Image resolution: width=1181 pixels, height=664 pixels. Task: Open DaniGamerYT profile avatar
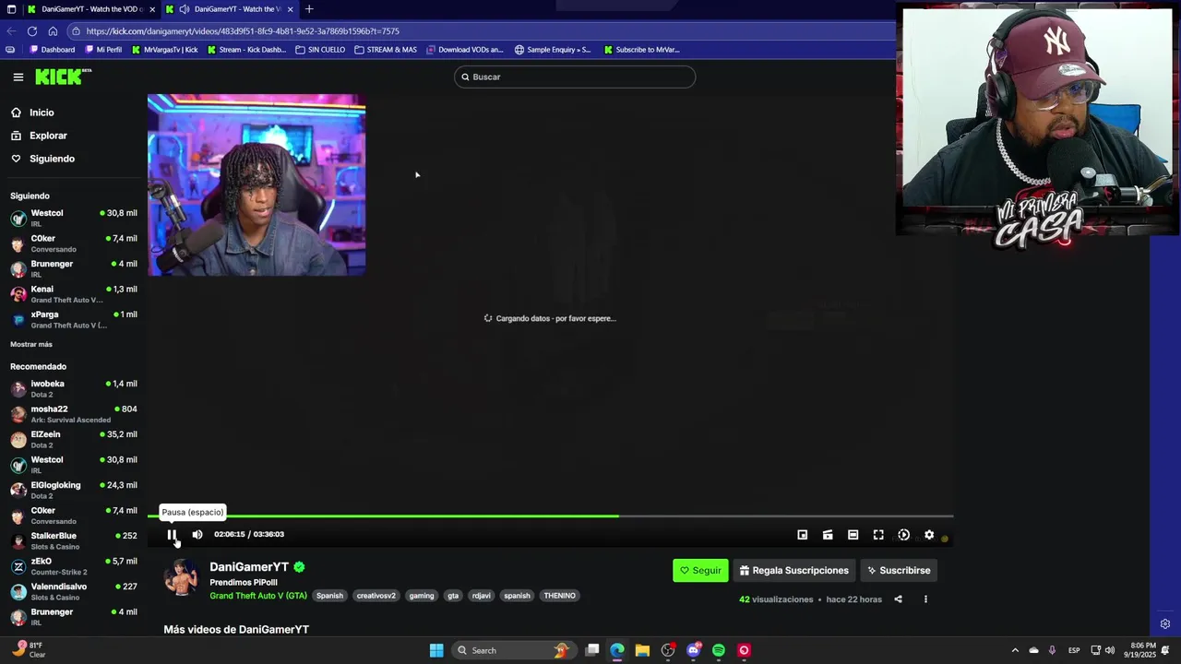click(181, 579)
